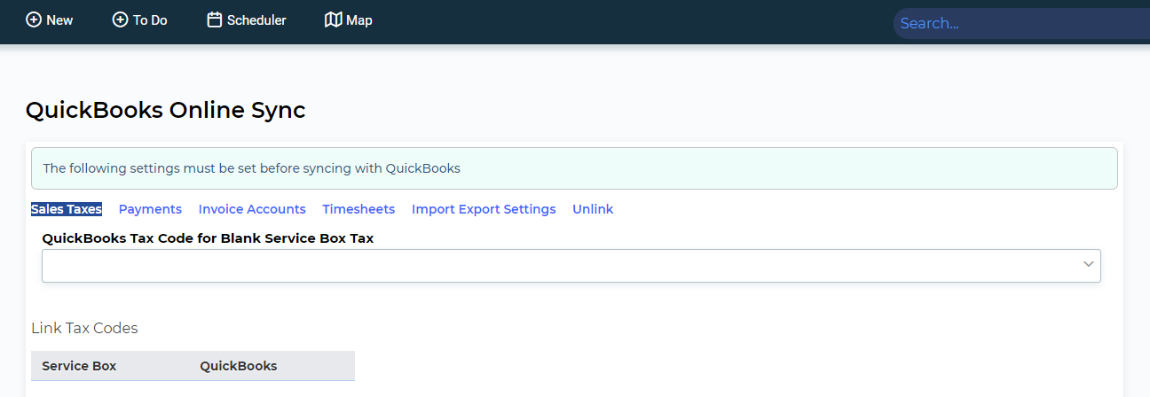Viewport: 1150px width, 397px height.
Task: Click the To Do plus icon
Action: [120, 19]
